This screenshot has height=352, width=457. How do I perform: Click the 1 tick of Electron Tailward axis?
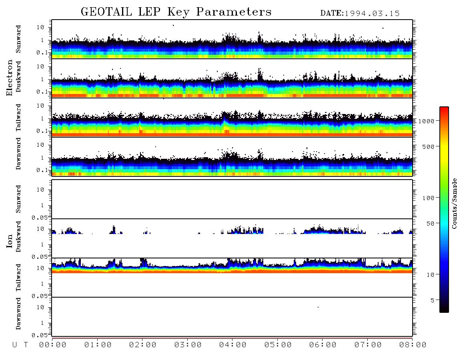42,118
